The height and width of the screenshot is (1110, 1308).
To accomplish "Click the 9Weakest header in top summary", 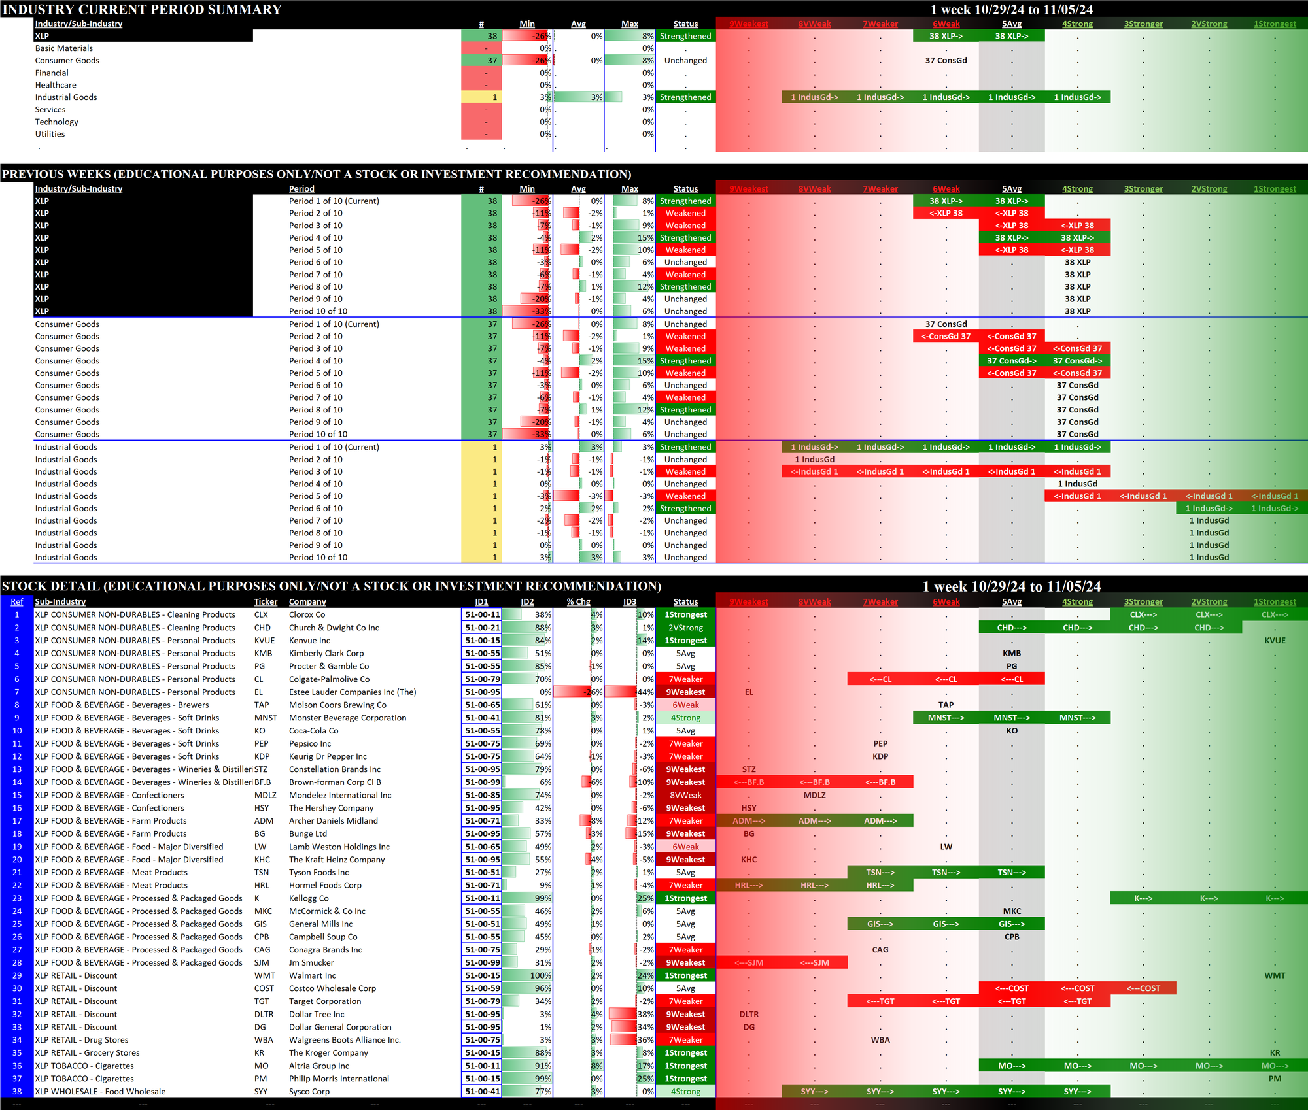I will 749,24.
